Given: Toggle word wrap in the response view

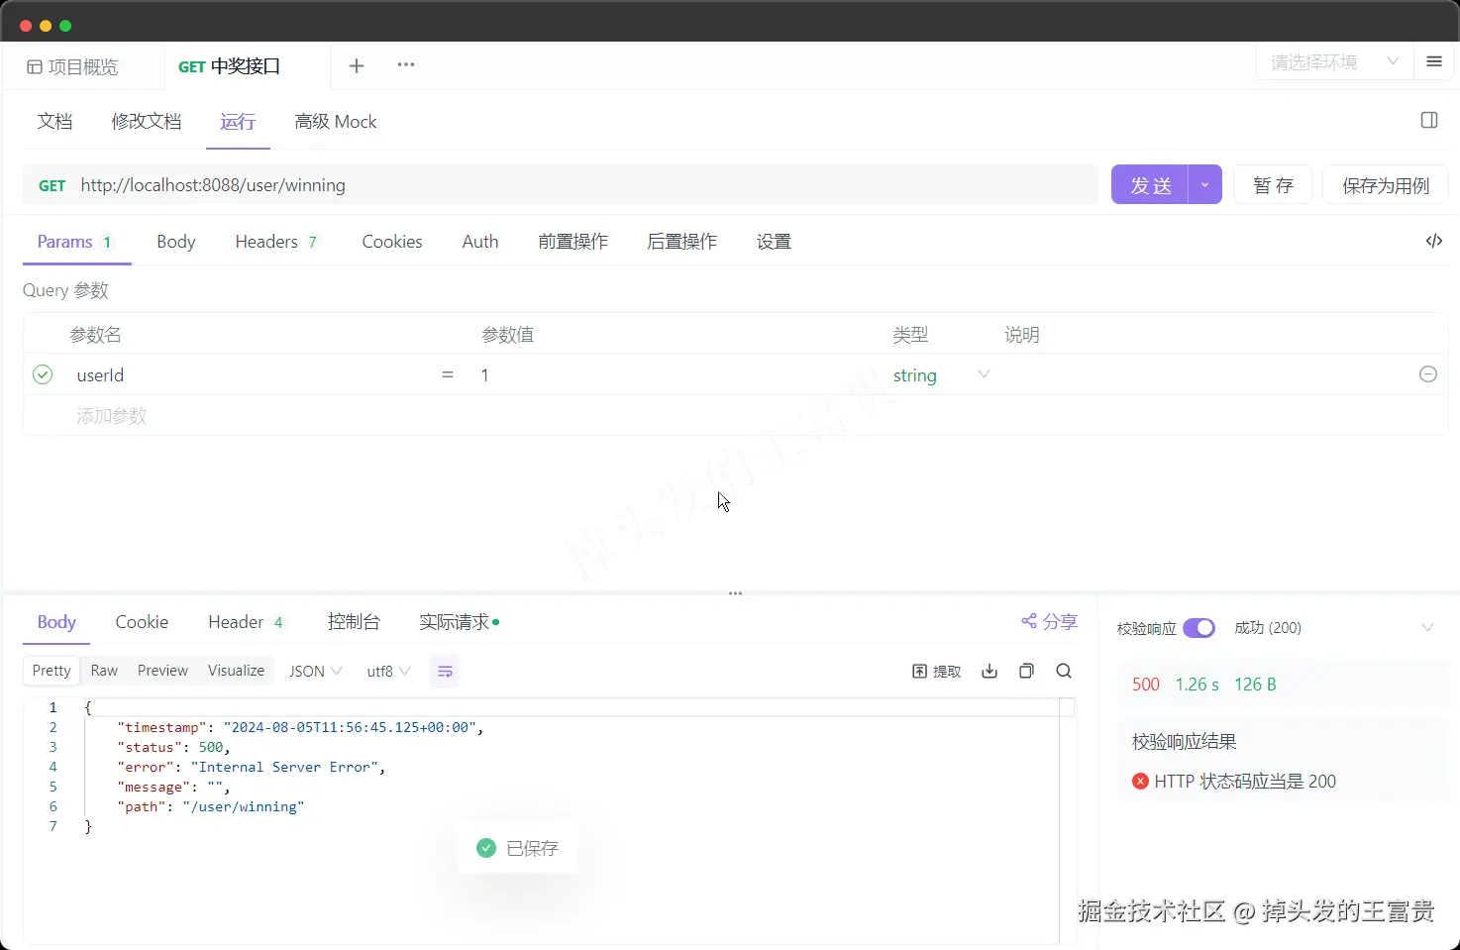Looking at the screenshot, I should click(x=446, y=672).
